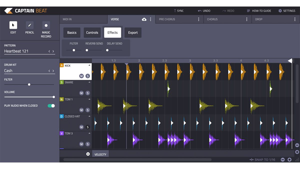Adjust the drum kit Filter slider
The height and width of the screenshot is (169, 300).
click(x=29, y=84)
